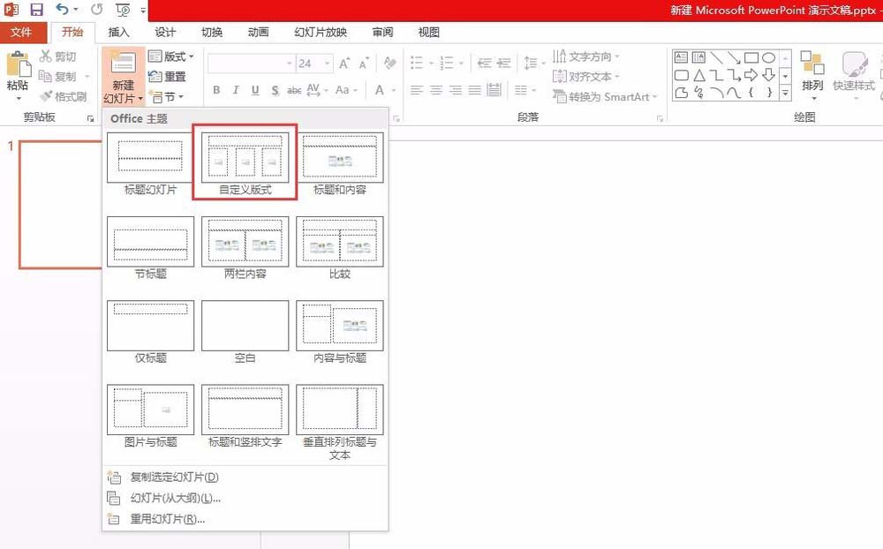Select right arrow shape in shapes gallery
This screenshot has width=883, height=549.
pos(751,75)
